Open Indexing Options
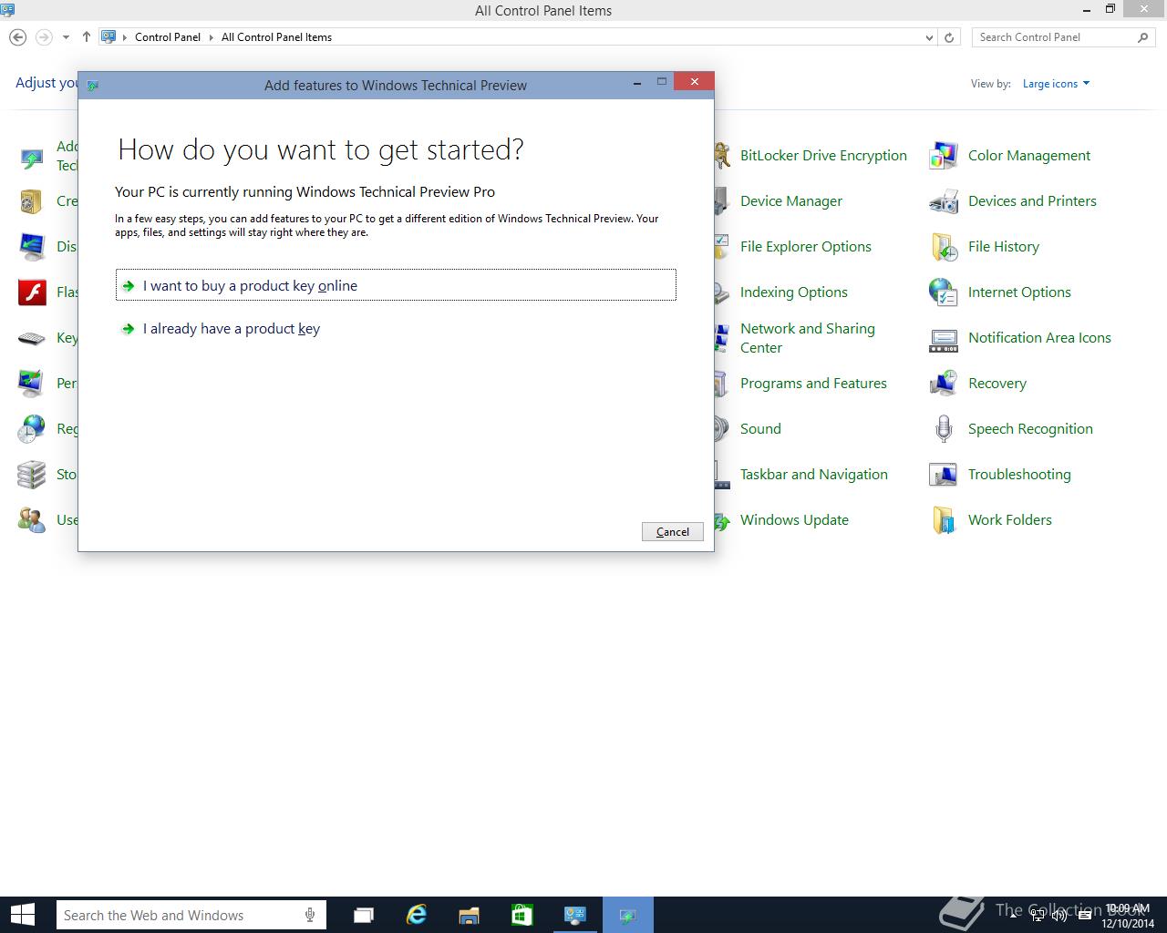 [793, 292]
